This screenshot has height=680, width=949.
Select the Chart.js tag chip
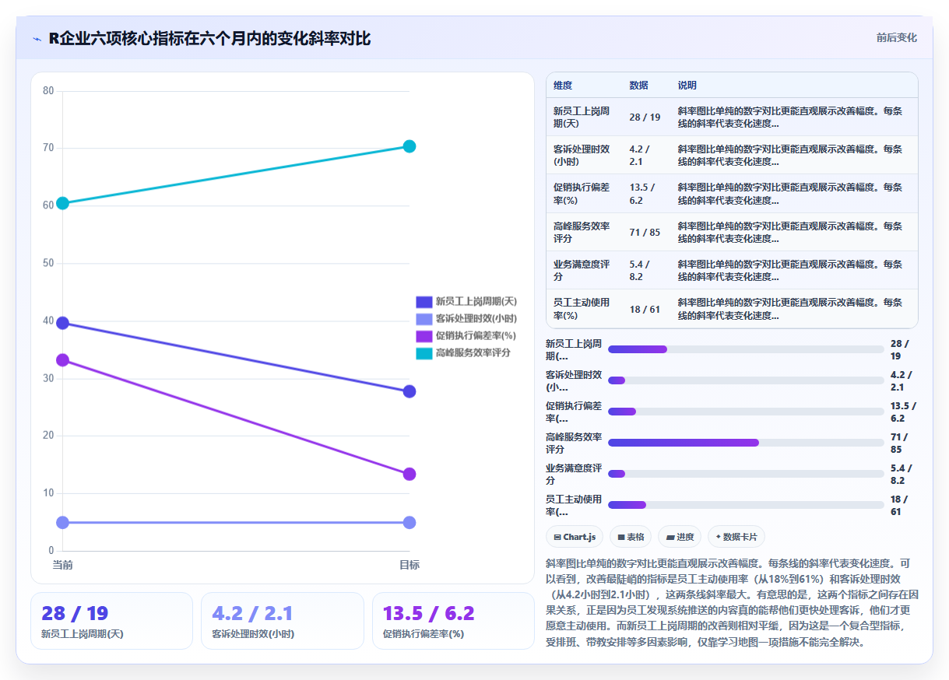pos(575,537)
